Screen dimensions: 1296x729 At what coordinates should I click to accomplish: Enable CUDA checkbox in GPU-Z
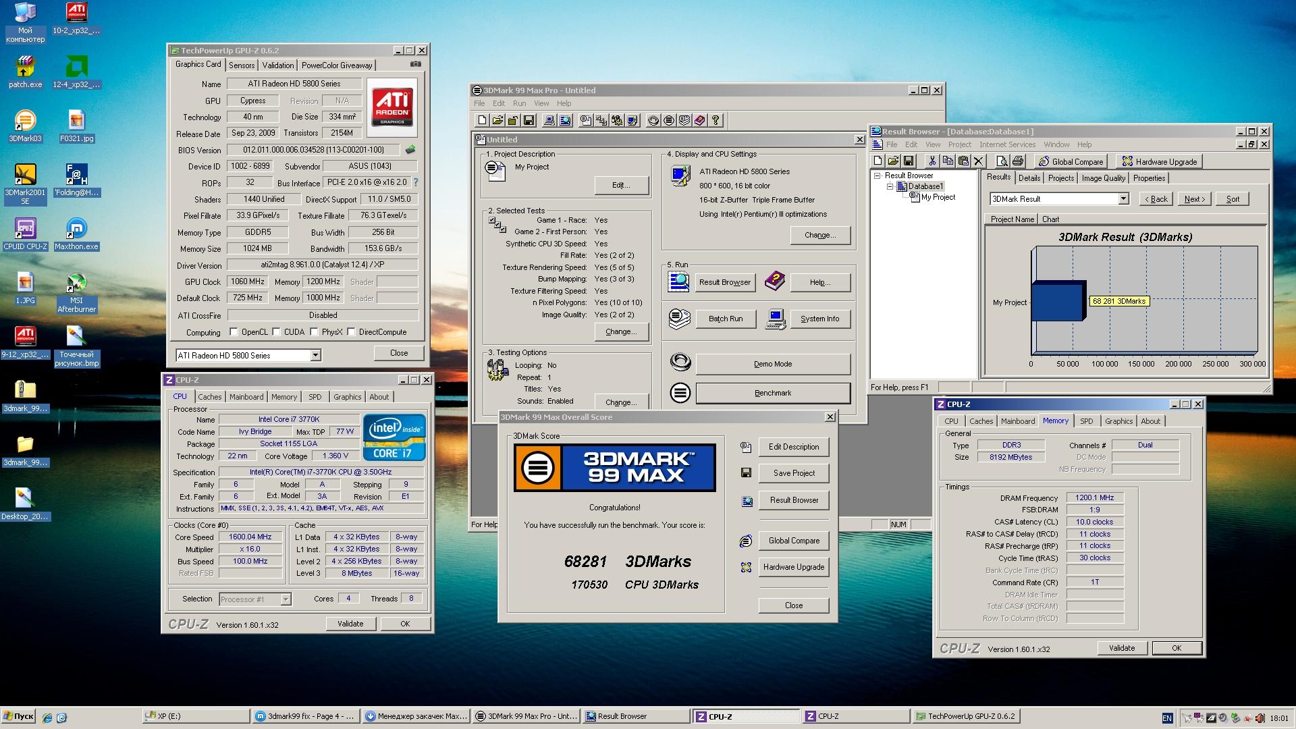277,331
